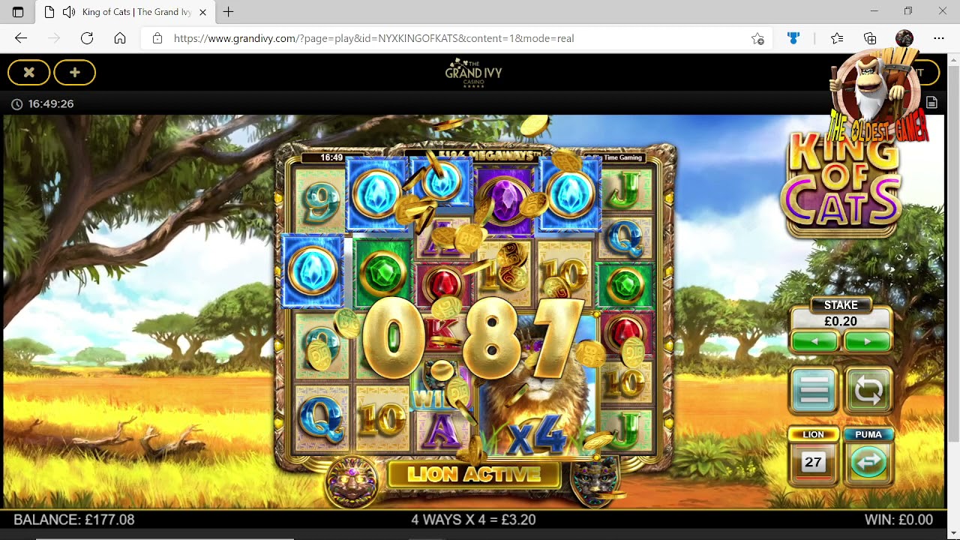This screenshot has height=540, width=960.
Task: Open the browser profile avatar
Action: (x=904, y=38)
